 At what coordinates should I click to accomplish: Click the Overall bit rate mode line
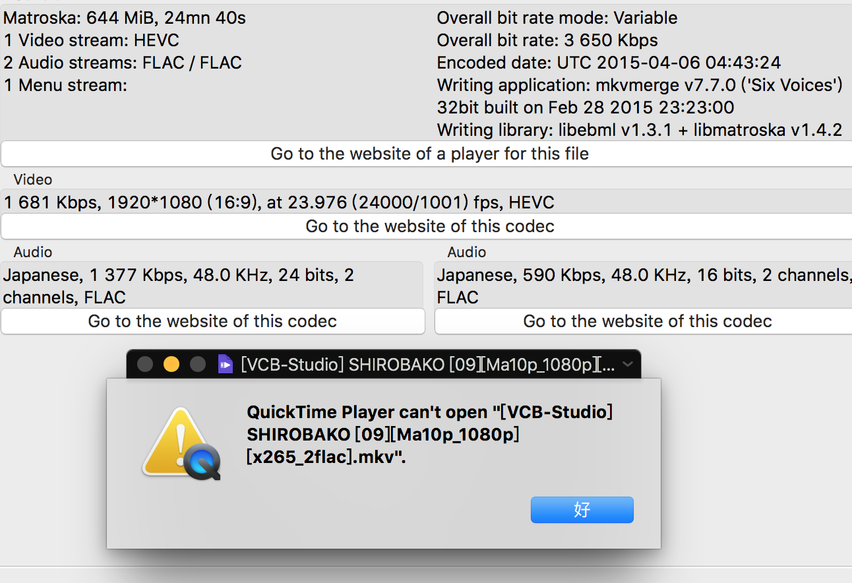click(x=557, y=18)
